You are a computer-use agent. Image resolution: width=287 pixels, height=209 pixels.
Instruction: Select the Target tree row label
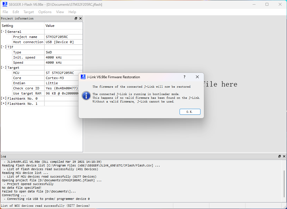(x=13, y=68)
